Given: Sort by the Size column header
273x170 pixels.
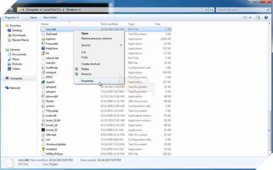Looking at the screenshot, I should click(x=158, y=24).
